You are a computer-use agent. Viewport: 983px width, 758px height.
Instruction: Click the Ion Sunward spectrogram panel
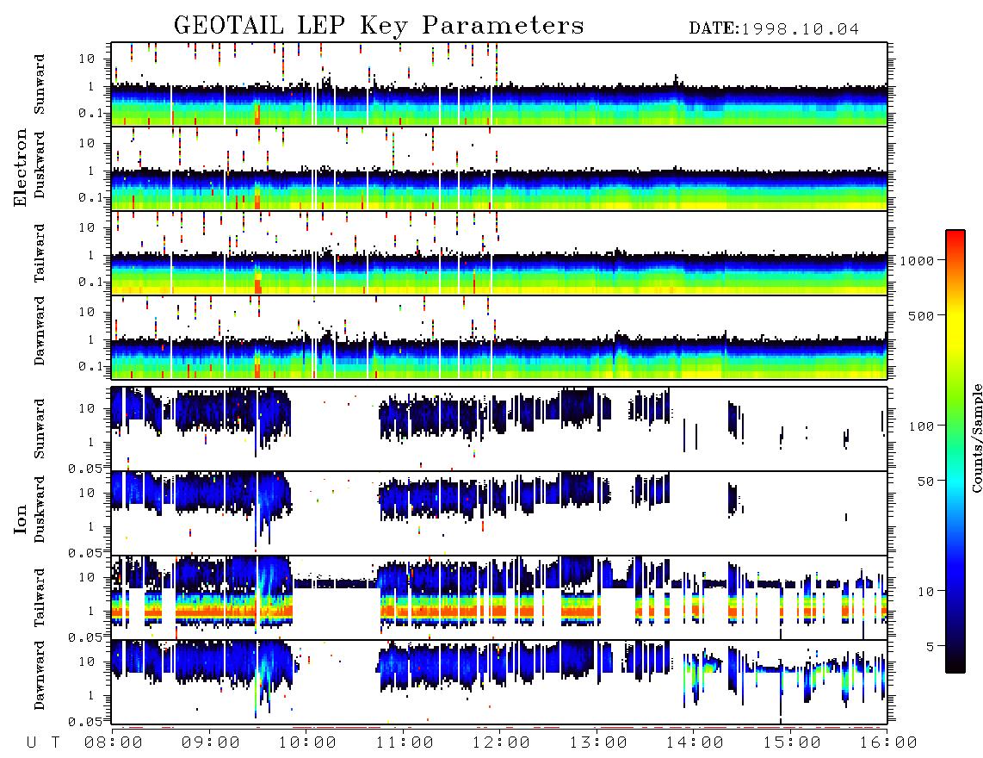coord(499,429)
